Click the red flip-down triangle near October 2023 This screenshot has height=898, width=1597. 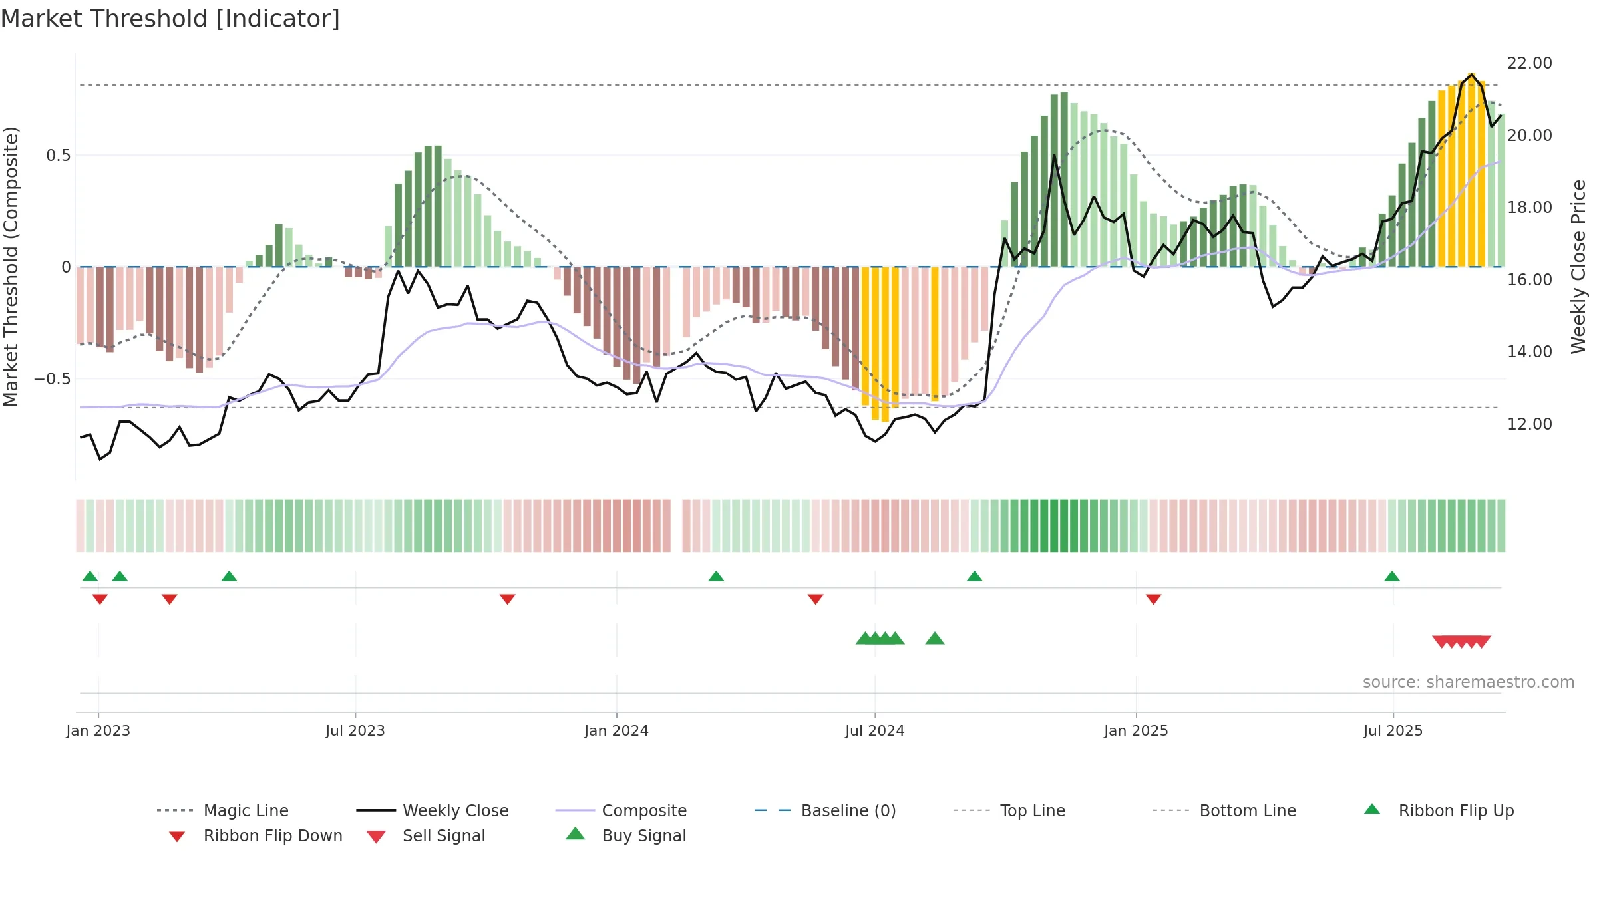tap(507, 599)
